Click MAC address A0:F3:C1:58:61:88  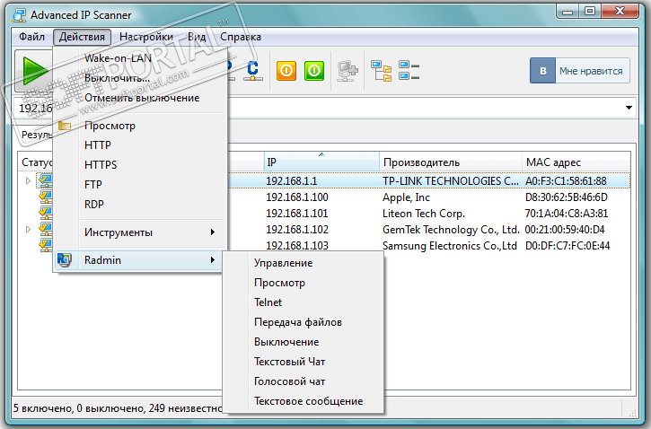click(x=566, y=181)
